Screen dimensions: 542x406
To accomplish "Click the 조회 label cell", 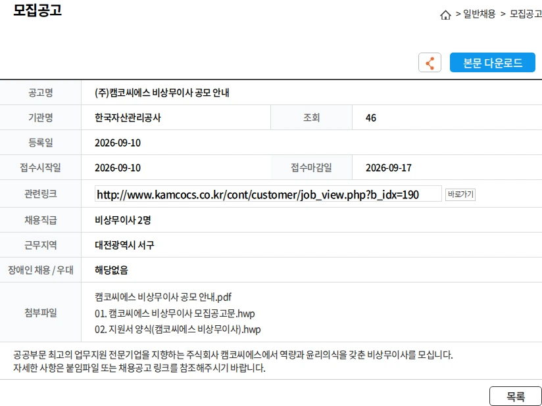I will [311, 118].
